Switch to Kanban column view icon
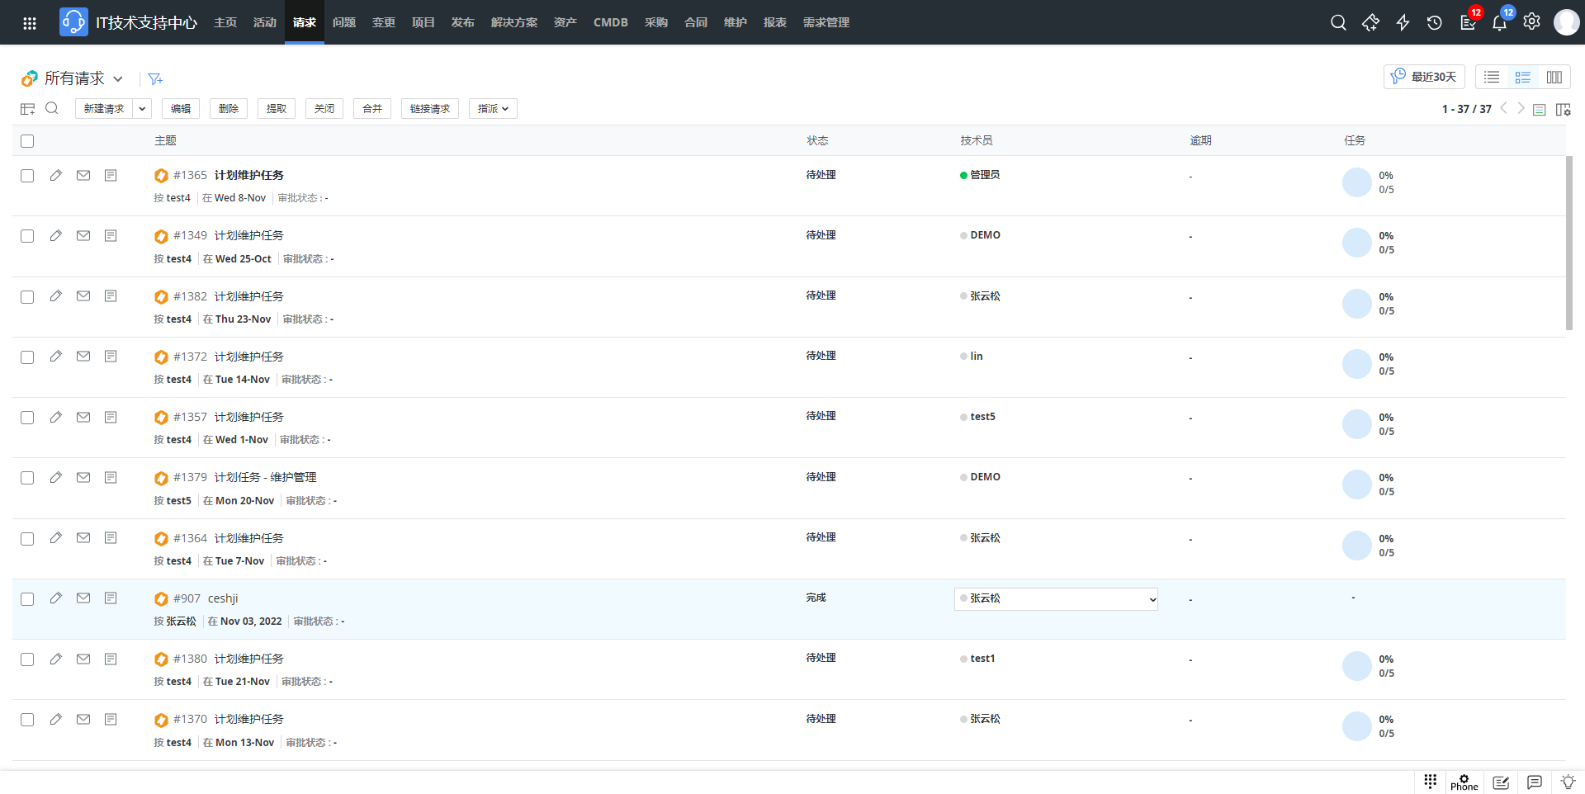This screenshot has width=1585, height=794. point(1554,77)
